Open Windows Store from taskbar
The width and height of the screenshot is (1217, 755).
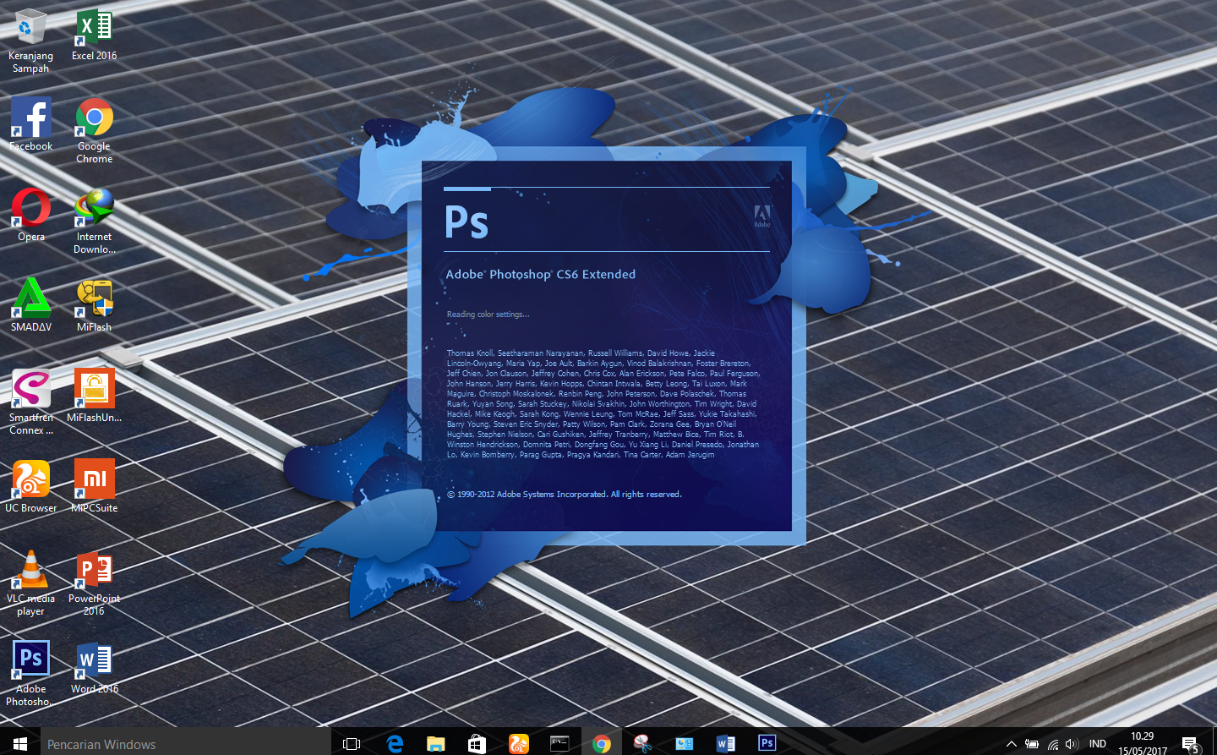[x=477, y=744]
